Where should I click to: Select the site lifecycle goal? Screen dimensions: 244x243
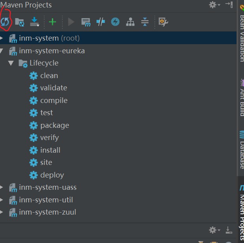(46, 163)
